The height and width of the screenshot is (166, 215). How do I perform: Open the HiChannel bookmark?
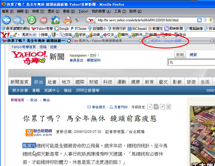137,29
